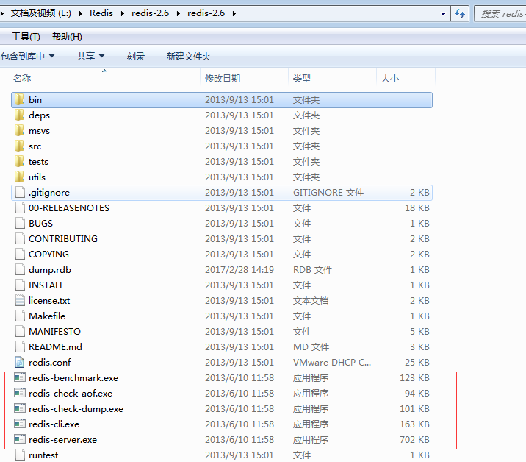Click the redis-cli.exe application icon

(x=20, y=424)
